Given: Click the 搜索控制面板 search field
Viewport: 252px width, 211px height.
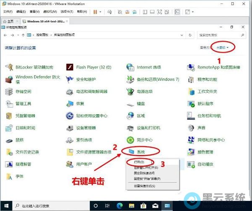Looking at the screenshot, I should coord(220,35).
